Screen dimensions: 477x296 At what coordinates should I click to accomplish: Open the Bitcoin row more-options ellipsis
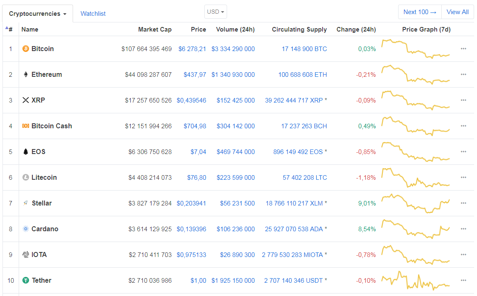pos(463,49)
